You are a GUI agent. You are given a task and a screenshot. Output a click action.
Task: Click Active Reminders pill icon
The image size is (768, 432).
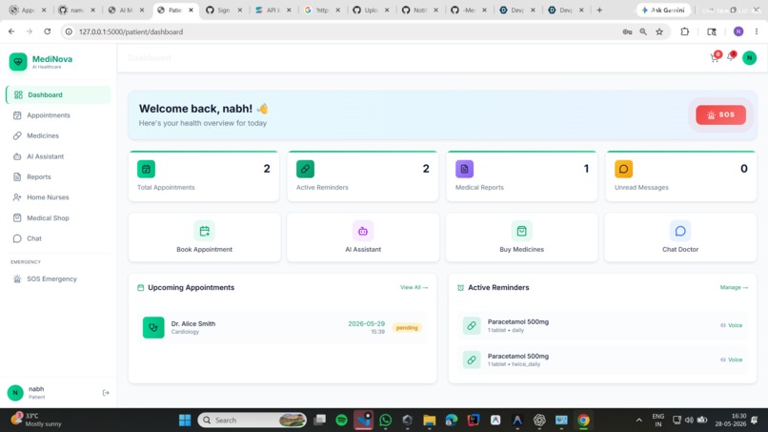point(305,169)
